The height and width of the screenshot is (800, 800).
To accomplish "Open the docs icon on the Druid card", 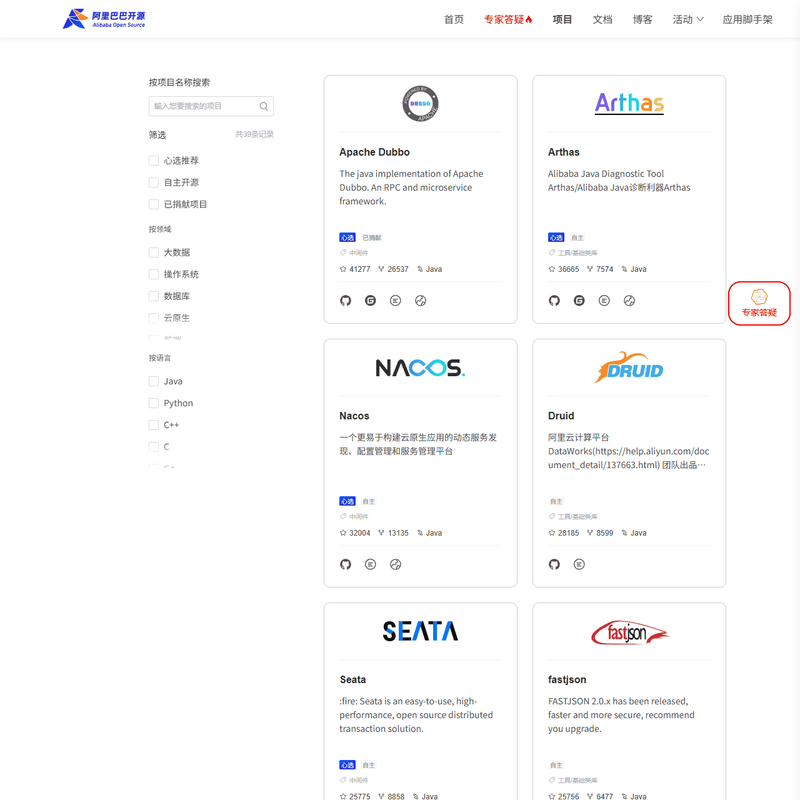I will 579,564.
